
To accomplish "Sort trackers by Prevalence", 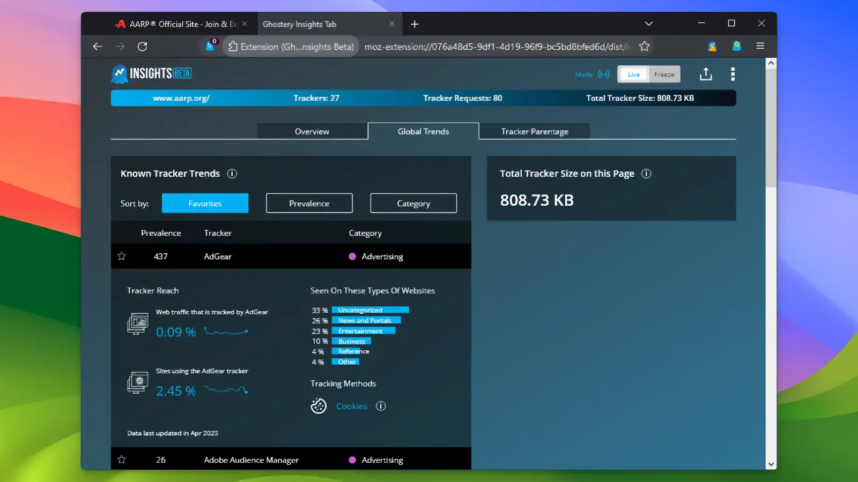I will point(308,203).
